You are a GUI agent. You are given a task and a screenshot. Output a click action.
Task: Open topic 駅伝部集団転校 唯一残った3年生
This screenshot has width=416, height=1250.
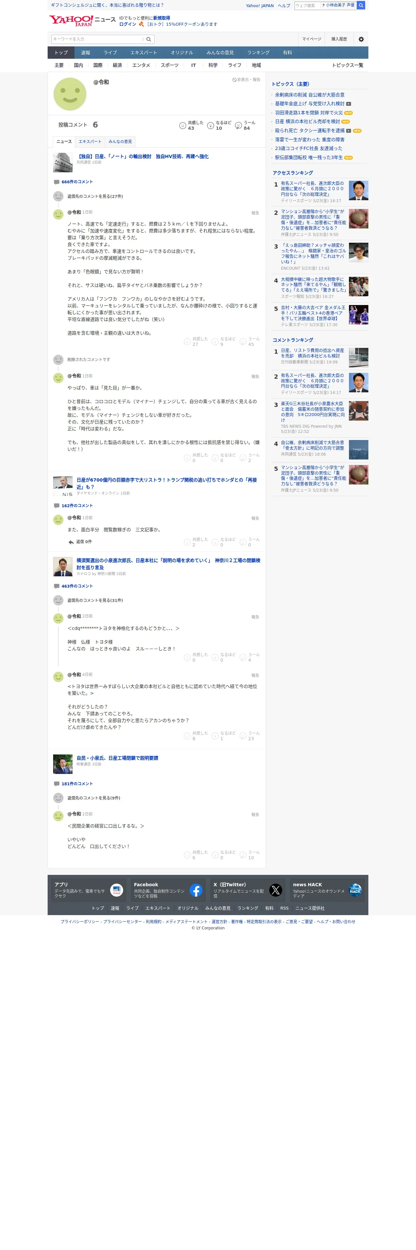coord(309,158)
